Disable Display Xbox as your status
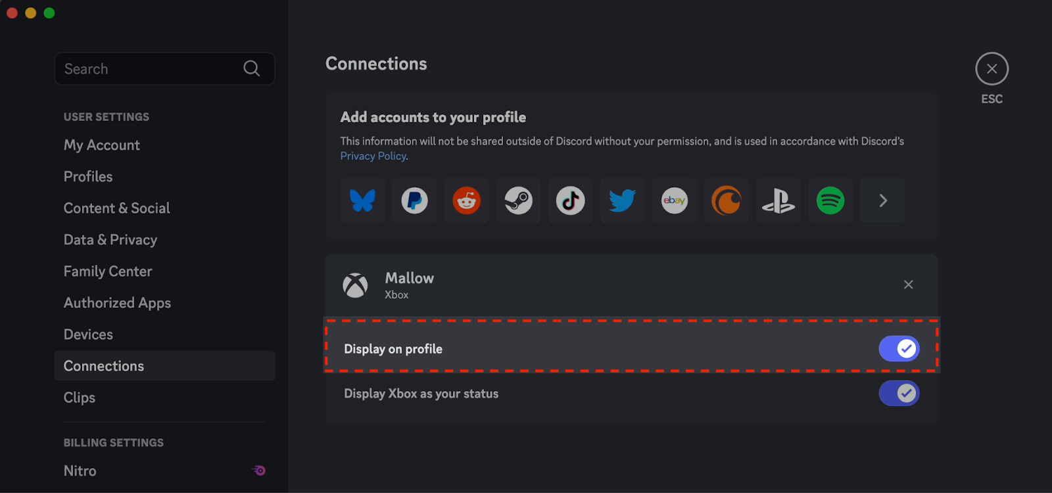1052x493 pixels. point(899,393)
